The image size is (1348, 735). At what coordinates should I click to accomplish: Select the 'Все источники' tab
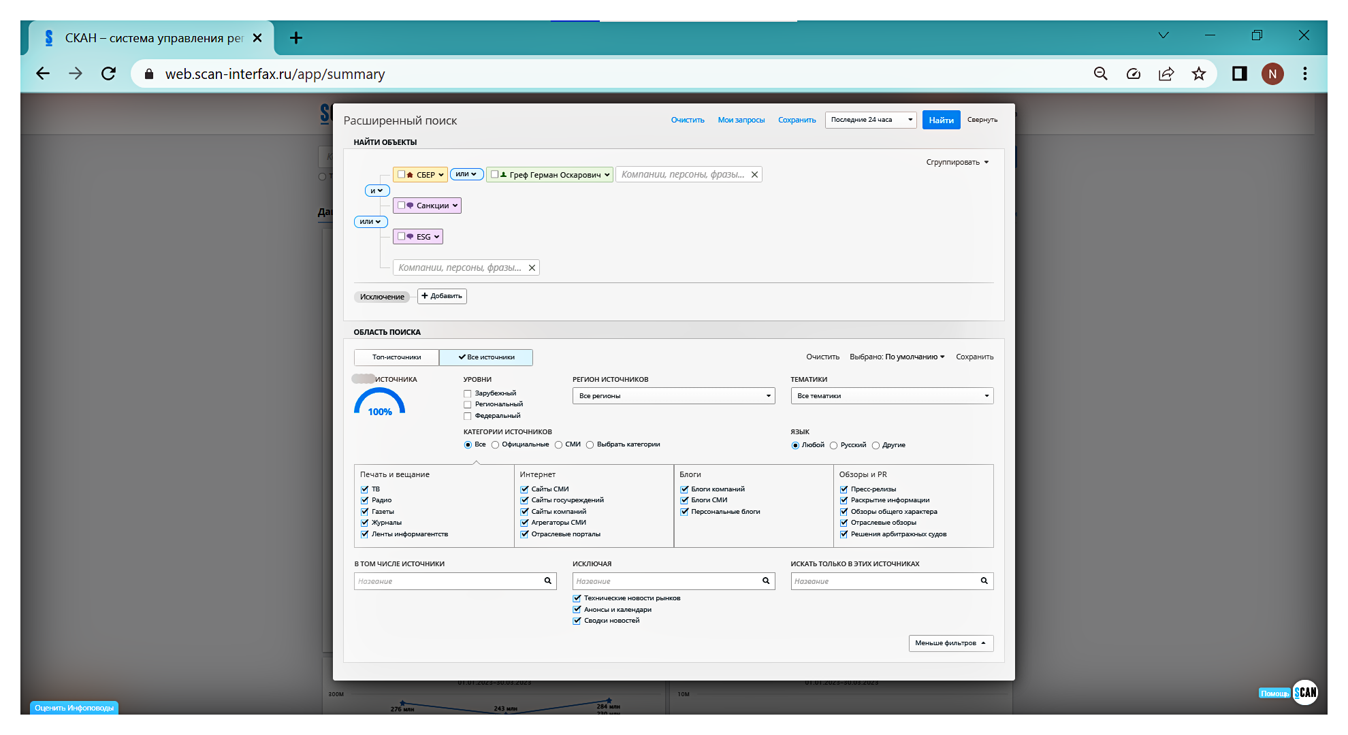[486, 357]
